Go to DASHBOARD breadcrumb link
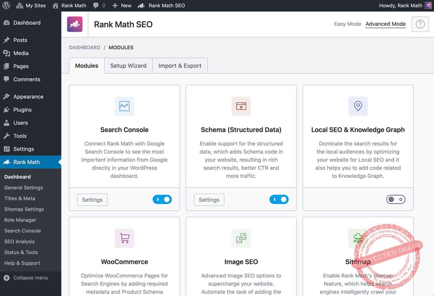Image resolution: width=434 pixels, height=296 pixels. coord(85,47)
